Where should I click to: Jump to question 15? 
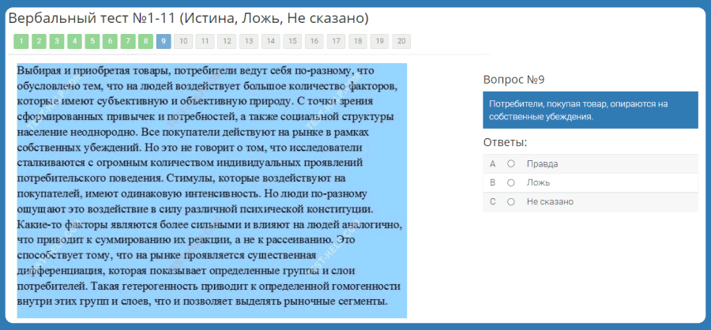pyautogui.click(x=292, y=41)
